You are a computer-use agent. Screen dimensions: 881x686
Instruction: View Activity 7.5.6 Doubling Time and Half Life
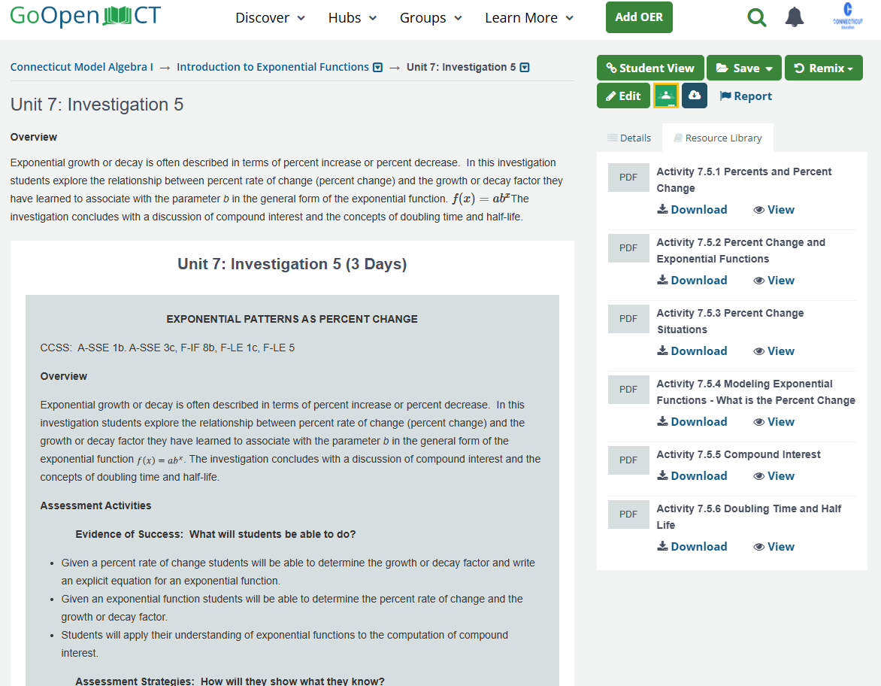tap(774, 547)
